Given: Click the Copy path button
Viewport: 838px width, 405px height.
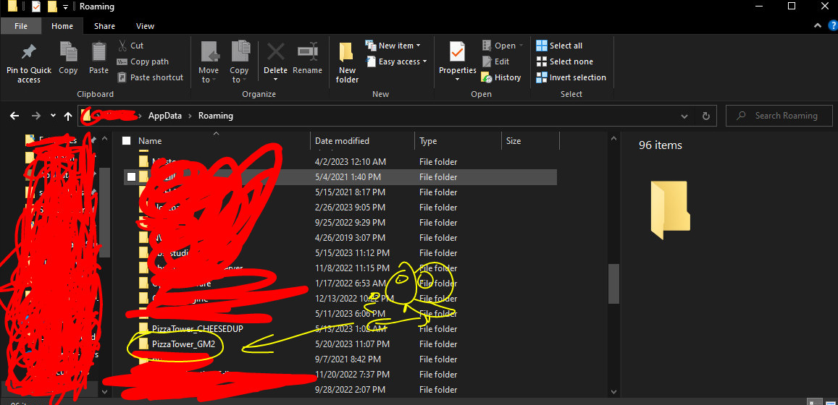Looking at the screenshot, I should coord(143,61).
